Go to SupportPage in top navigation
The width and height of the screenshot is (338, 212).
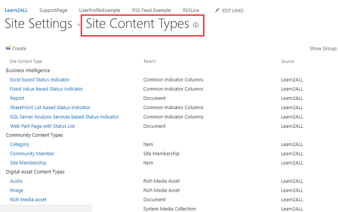click(53, 10)
